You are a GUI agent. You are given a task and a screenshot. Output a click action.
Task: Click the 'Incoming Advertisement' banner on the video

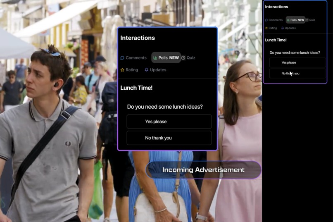pos(203,170)
